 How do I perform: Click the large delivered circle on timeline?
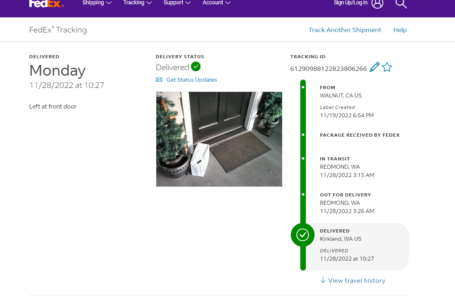click(x=303, y=235)
